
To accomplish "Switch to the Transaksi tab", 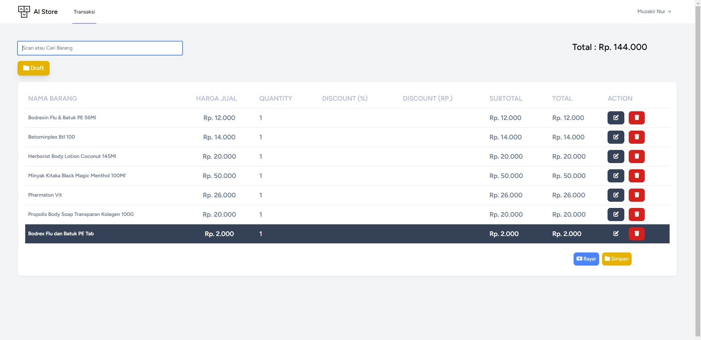I will tap(84, 12).
